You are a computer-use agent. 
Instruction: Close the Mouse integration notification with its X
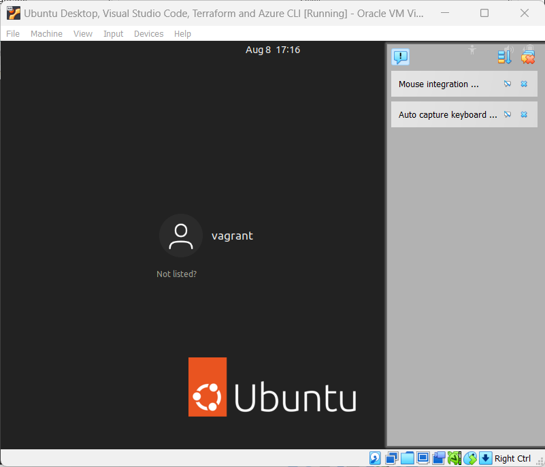pos(524,84)
